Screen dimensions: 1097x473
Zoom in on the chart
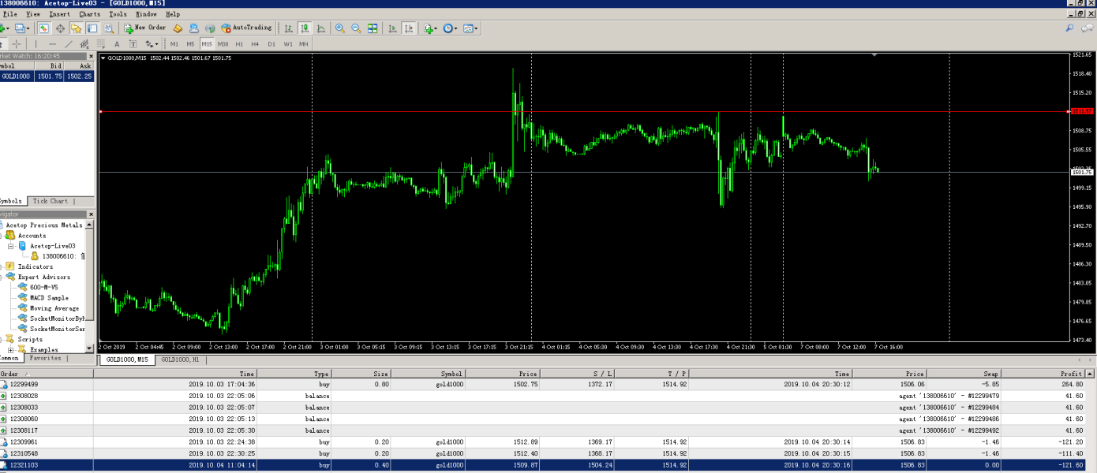[x=340, y=28]
